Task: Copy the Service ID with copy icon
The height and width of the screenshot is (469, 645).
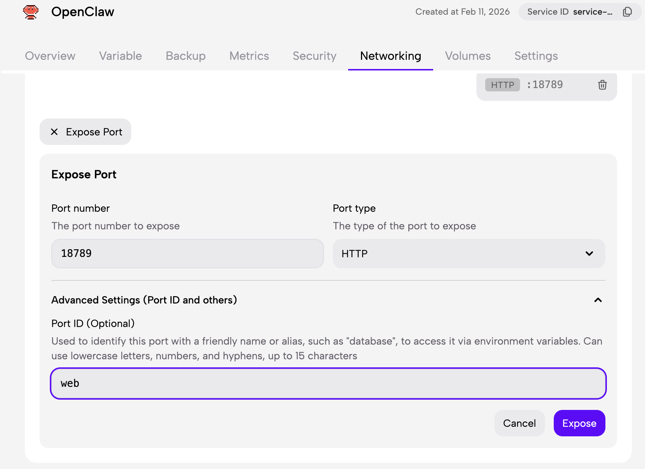Action: click(x=627, y=12)
